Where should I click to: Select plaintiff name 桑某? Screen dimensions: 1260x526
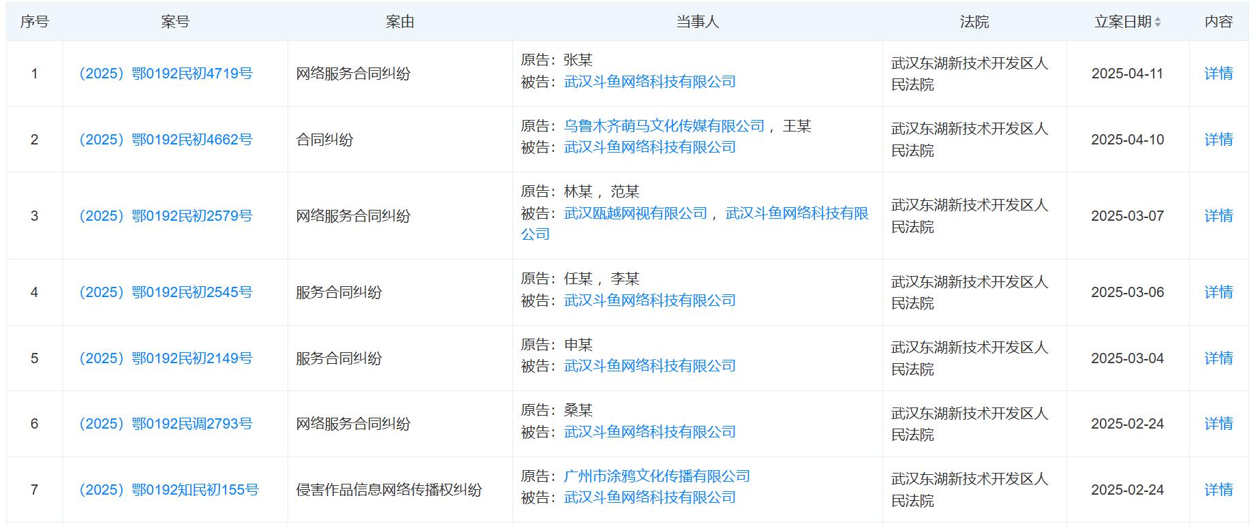579,410
